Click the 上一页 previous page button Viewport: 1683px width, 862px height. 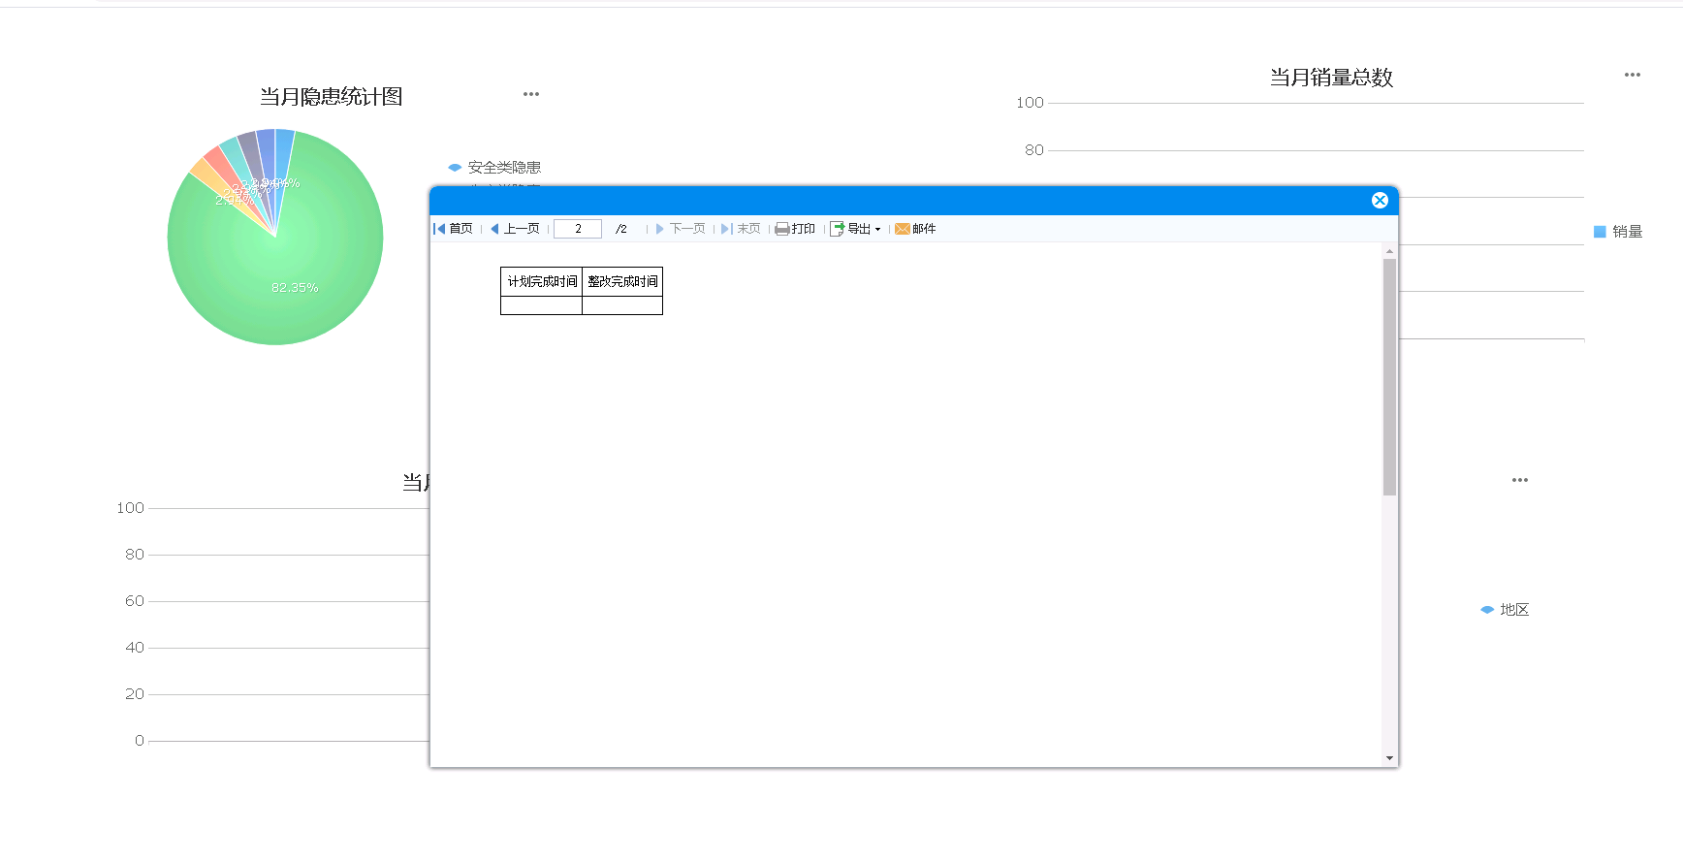515,229
